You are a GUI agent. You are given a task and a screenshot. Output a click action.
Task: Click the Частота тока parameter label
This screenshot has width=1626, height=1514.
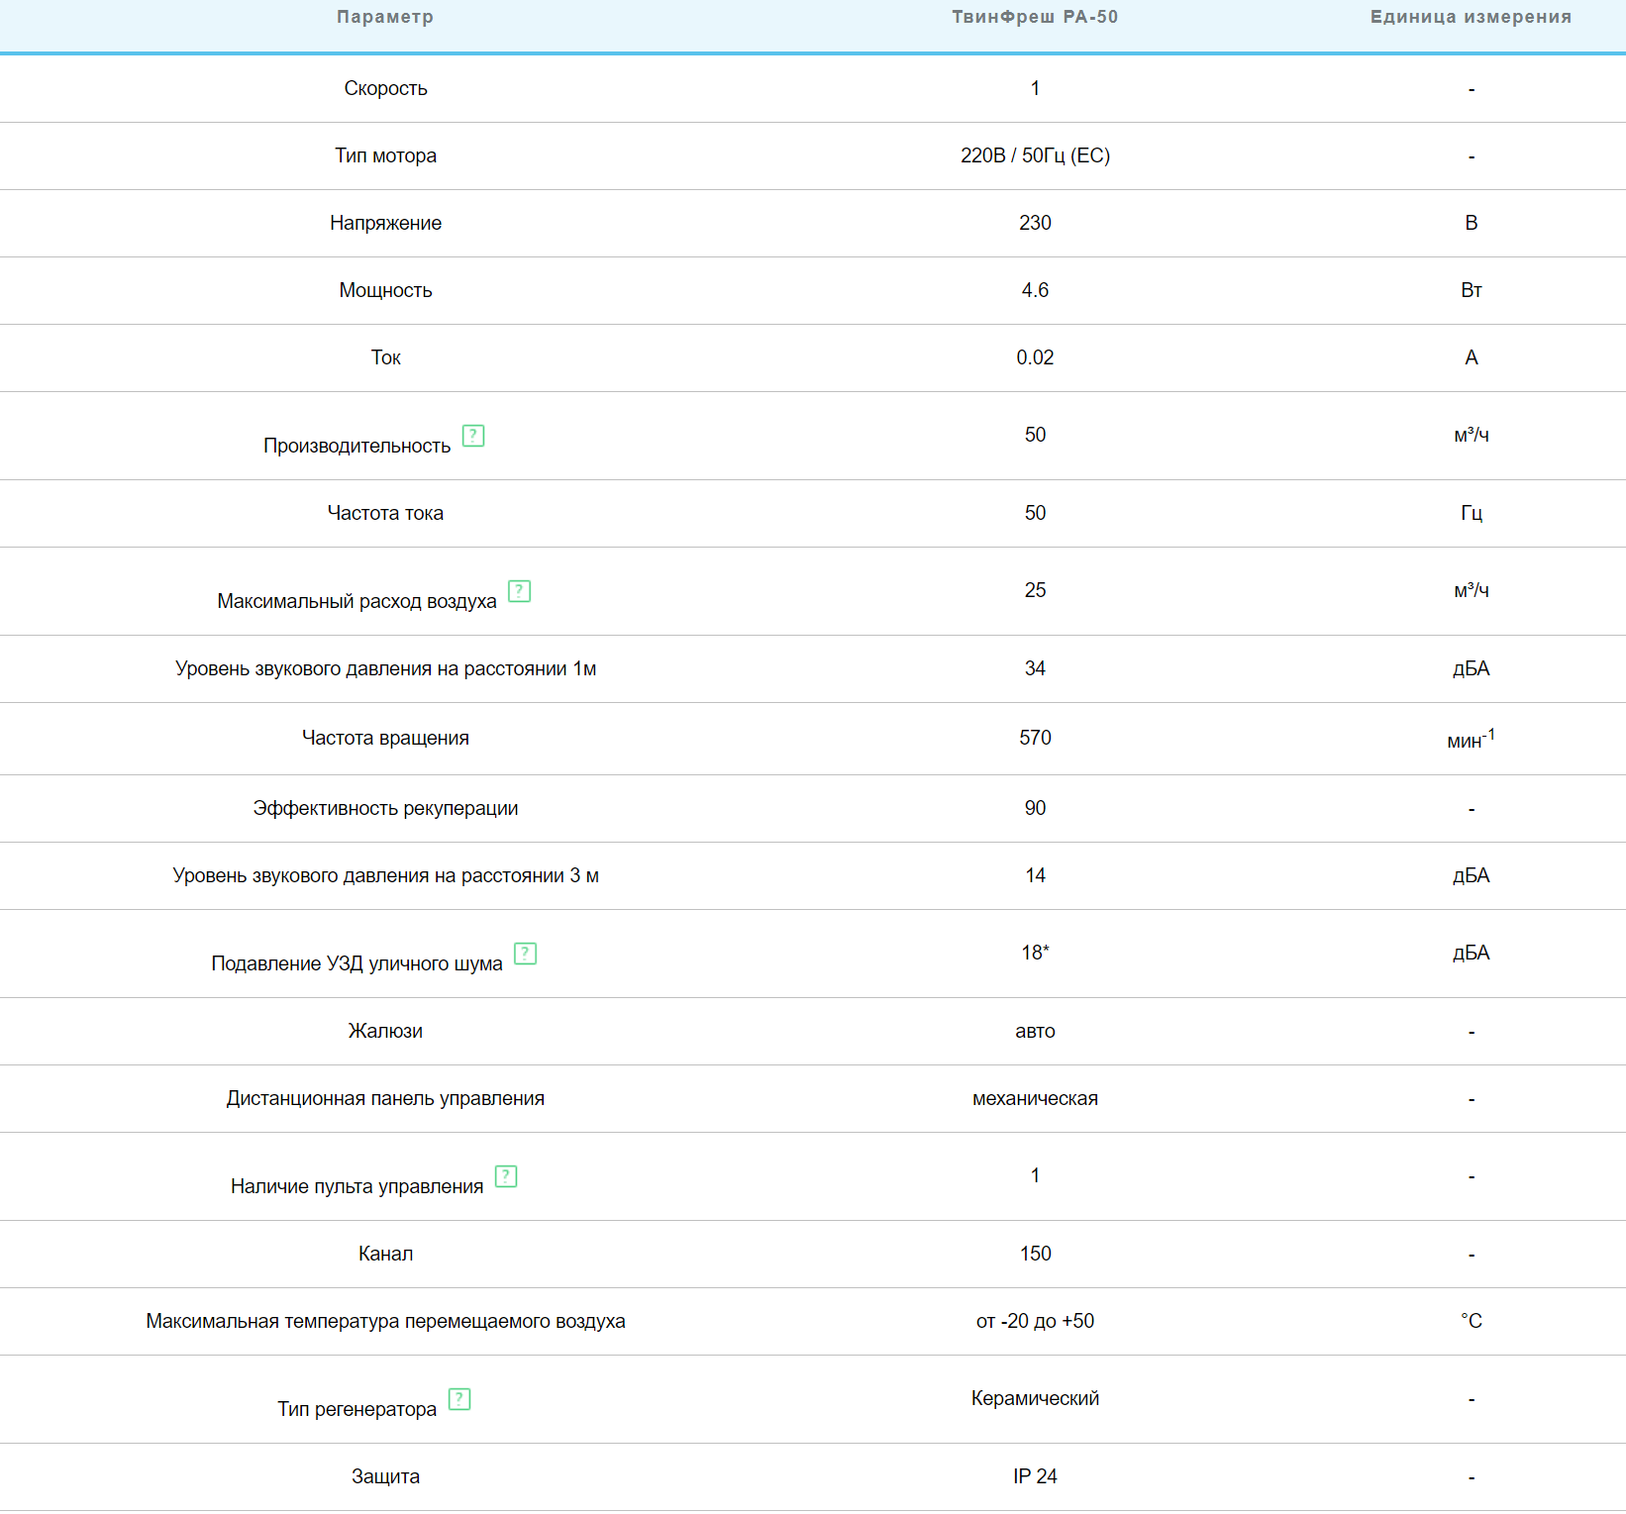385,513
